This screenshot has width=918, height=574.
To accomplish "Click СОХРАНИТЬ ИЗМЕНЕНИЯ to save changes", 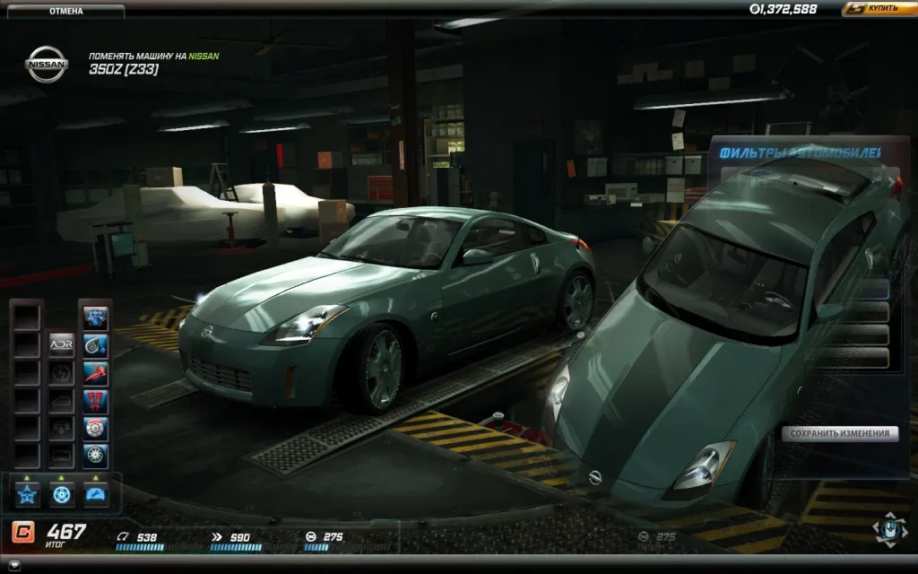I will point(839,433).
